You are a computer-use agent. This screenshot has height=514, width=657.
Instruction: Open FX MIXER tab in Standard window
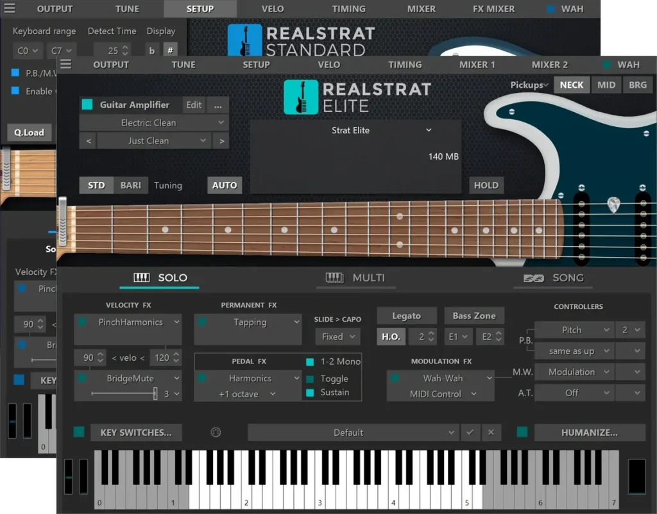(x=493, y=9)
